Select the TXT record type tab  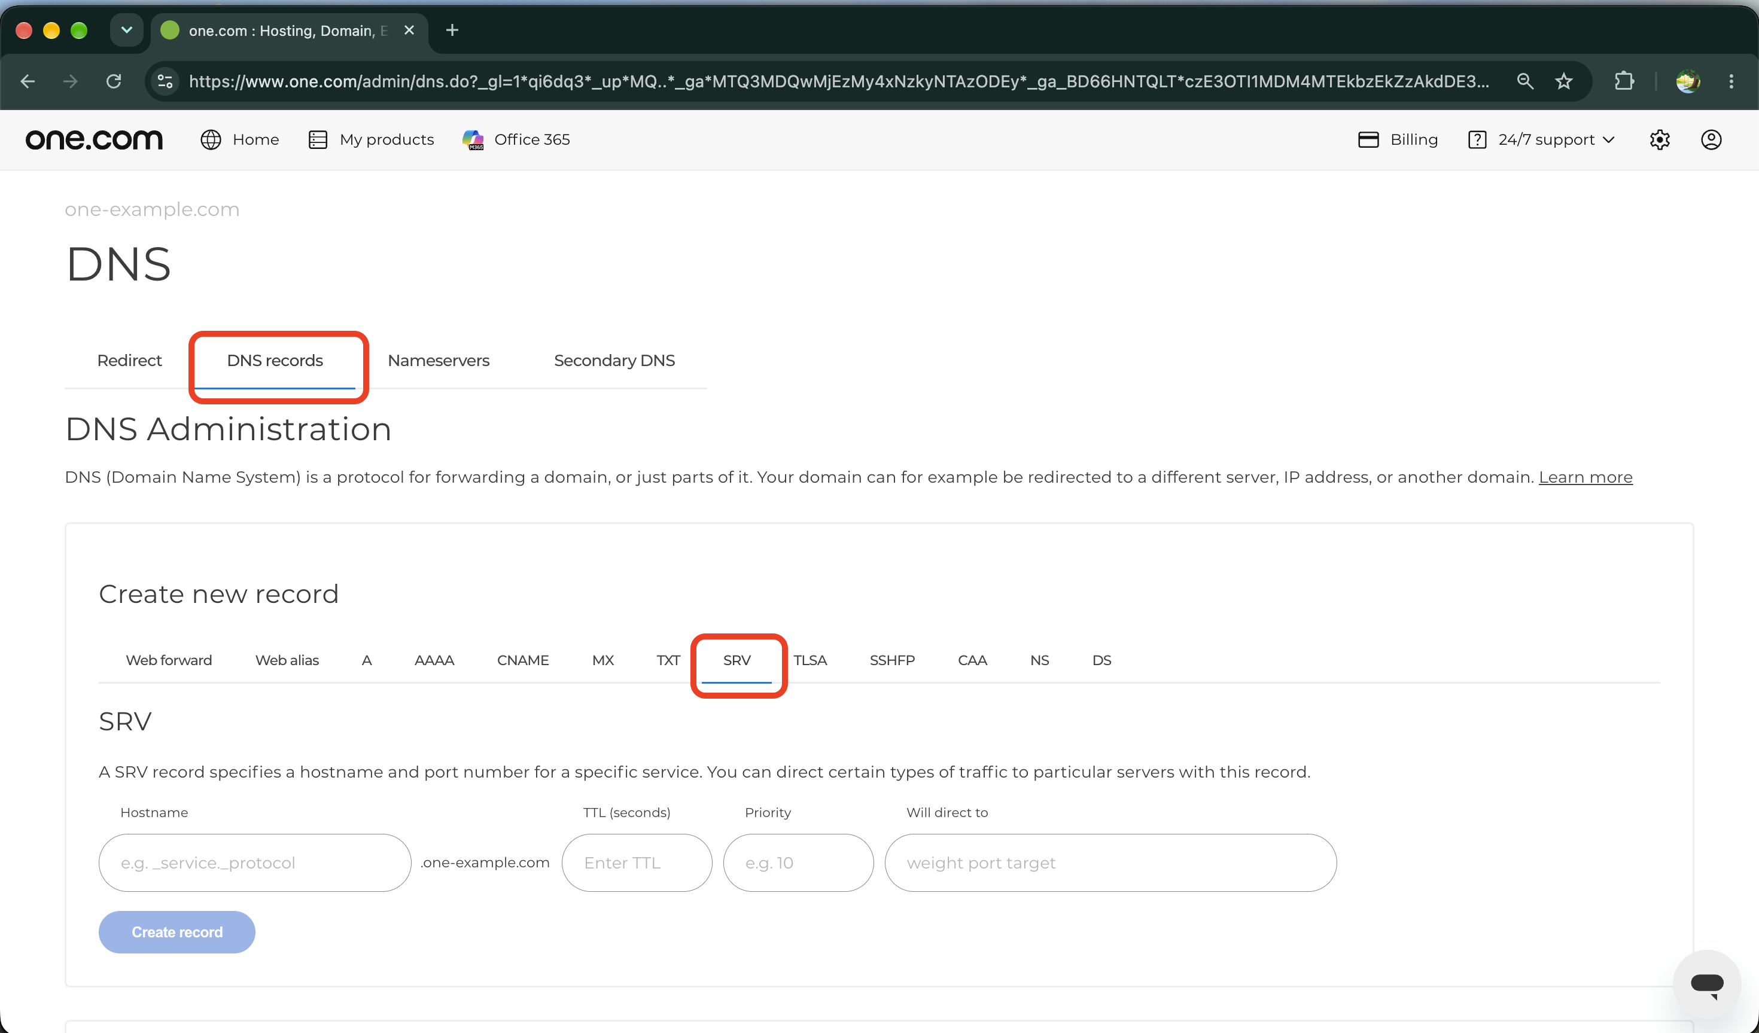[x=668, y=660]
